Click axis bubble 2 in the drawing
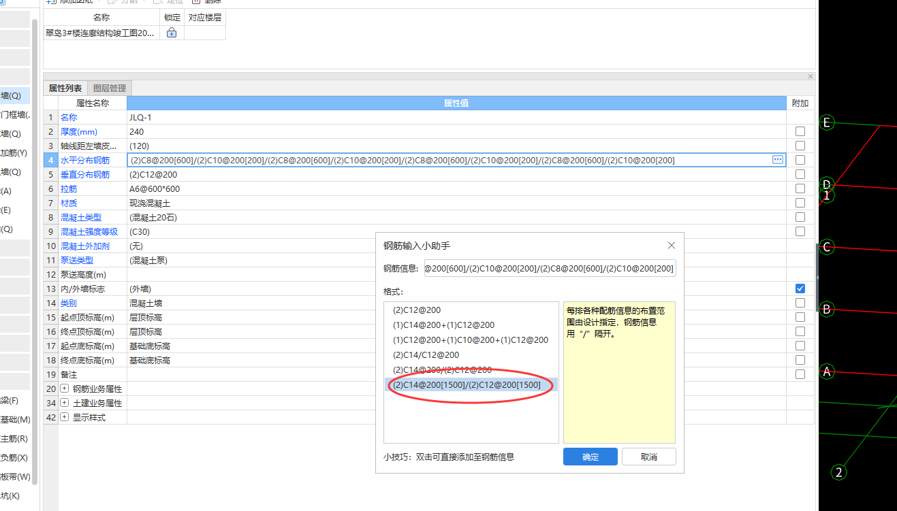The width and height of the screenshot is (897, 511). [839, 472]
